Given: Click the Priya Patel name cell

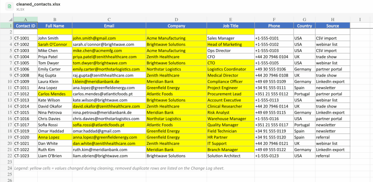Looking at the screenshot, I should click(55, 56).
